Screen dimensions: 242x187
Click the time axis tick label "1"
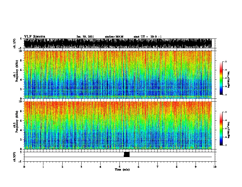[43, 167]
